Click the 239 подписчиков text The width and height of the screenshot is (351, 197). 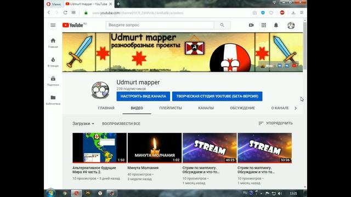[131, 89]
